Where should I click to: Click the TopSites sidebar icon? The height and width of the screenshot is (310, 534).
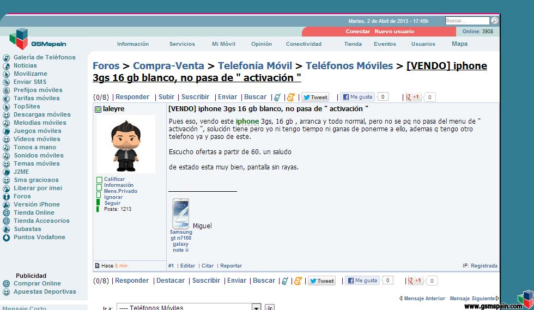6,107
